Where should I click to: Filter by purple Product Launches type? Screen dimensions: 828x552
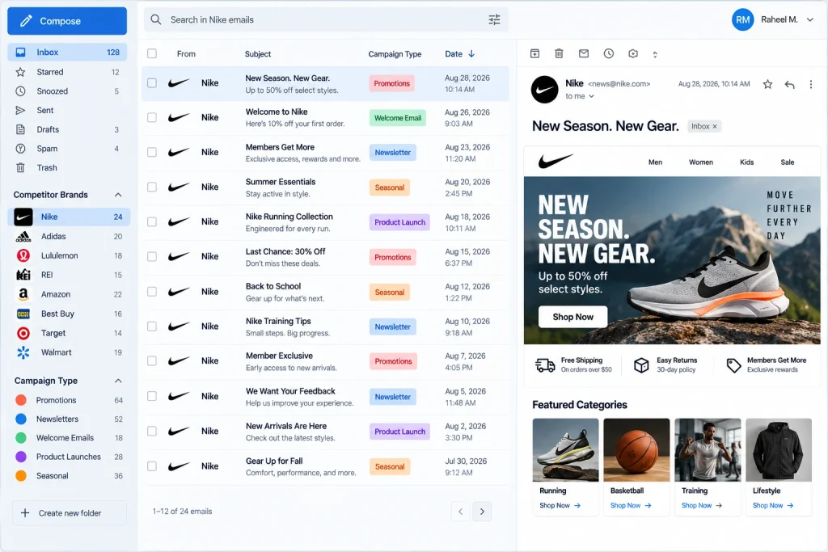69,457
